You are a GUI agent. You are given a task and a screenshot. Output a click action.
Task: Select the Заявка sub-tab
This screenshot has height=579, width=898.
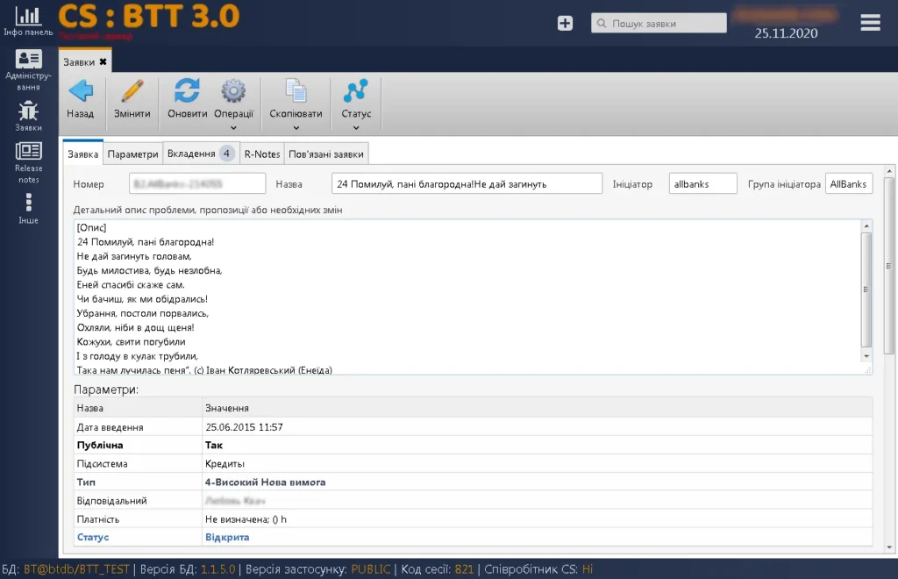(x=83, y=154)
